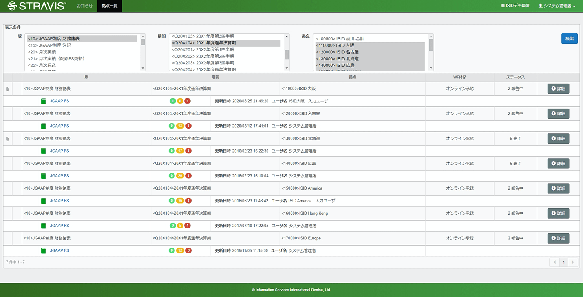Select <140000> ISID 広島 in 拠点 list
Viewport: 583px width, 297px height.
pyautogui.click(x=370, y=65)
